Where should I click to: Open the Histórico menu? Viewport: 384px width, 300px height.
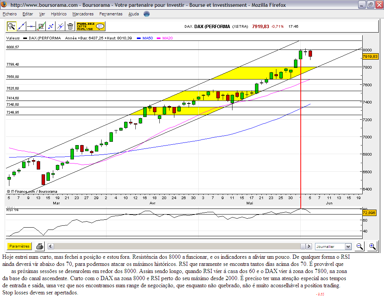(58, 14)
